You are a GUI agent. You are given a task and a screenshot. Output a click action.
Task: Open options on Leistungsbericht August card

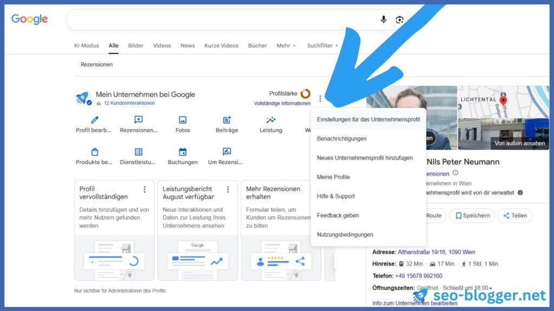coord(228,190)
